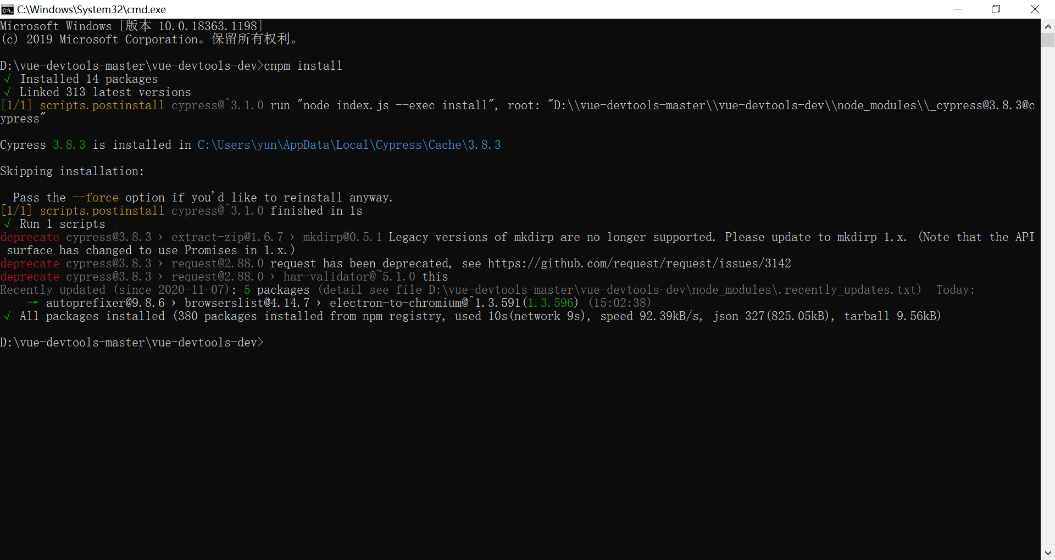1055x560 pixels.
Task: Click the vertical scrollbar track below the thumb
Action: coord(1048,296)
